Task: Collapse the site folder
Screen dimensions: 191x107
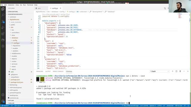Action: (x=20, y=27)
